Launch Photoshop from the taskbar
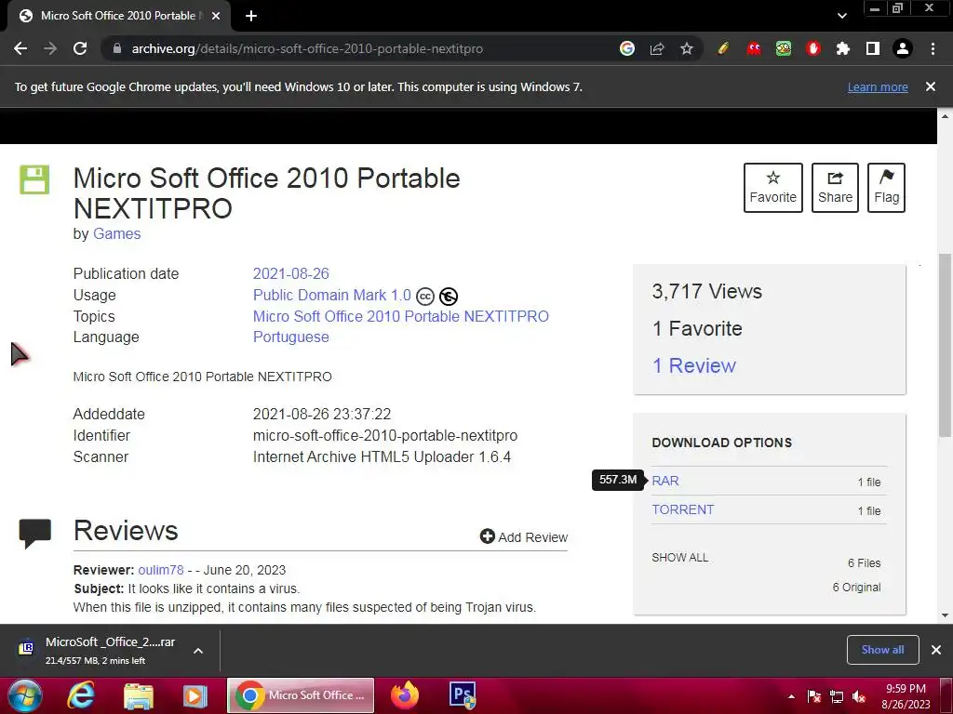953x714 pixels. pos(463,695)
